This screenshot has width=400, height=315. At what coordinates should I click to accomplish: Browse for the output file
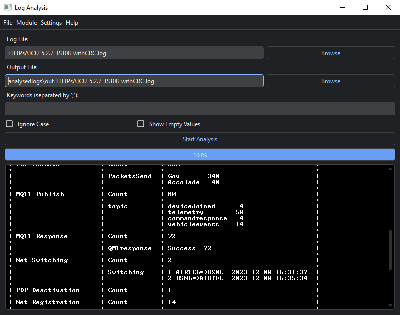(331, 81)
